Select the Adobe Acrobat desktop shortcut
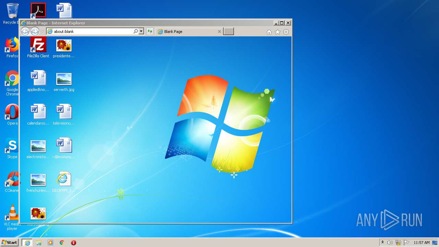Viewport: 439px width, 247px height. [38, 10]
